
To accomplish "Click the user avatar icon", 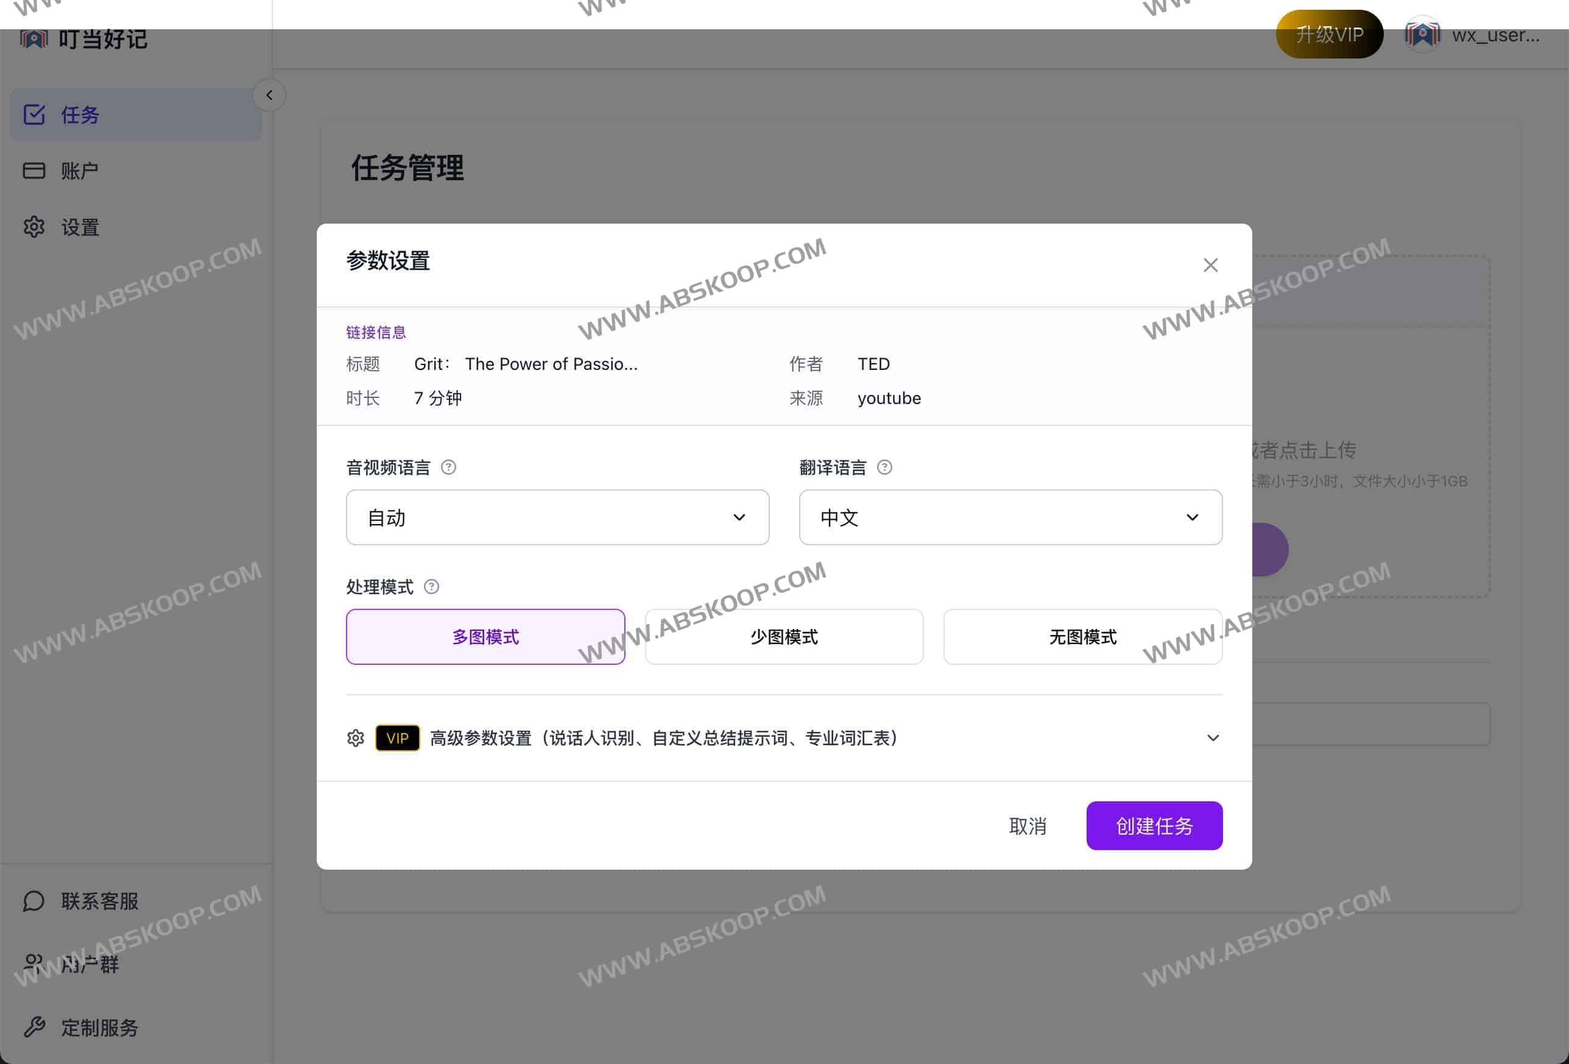I will pos(1422,35).
